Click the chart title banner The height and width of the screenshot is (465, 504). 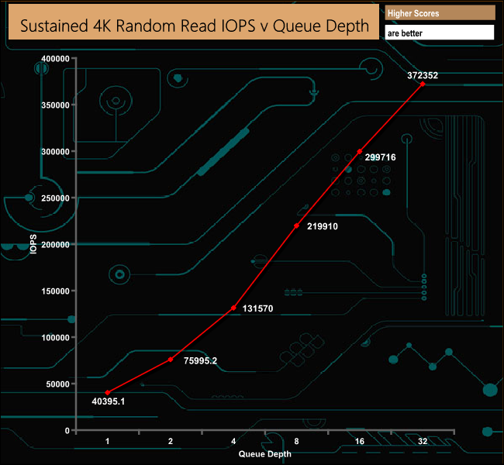[194, 22]
